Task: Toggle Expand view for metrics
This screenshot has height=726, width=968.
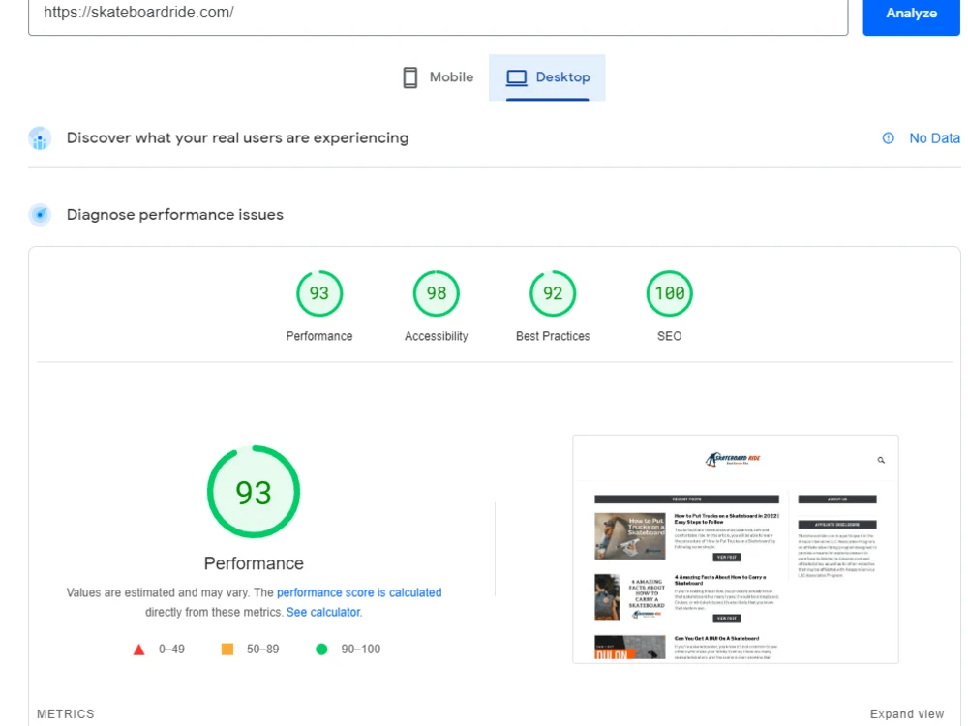Action: pos(906,713)
